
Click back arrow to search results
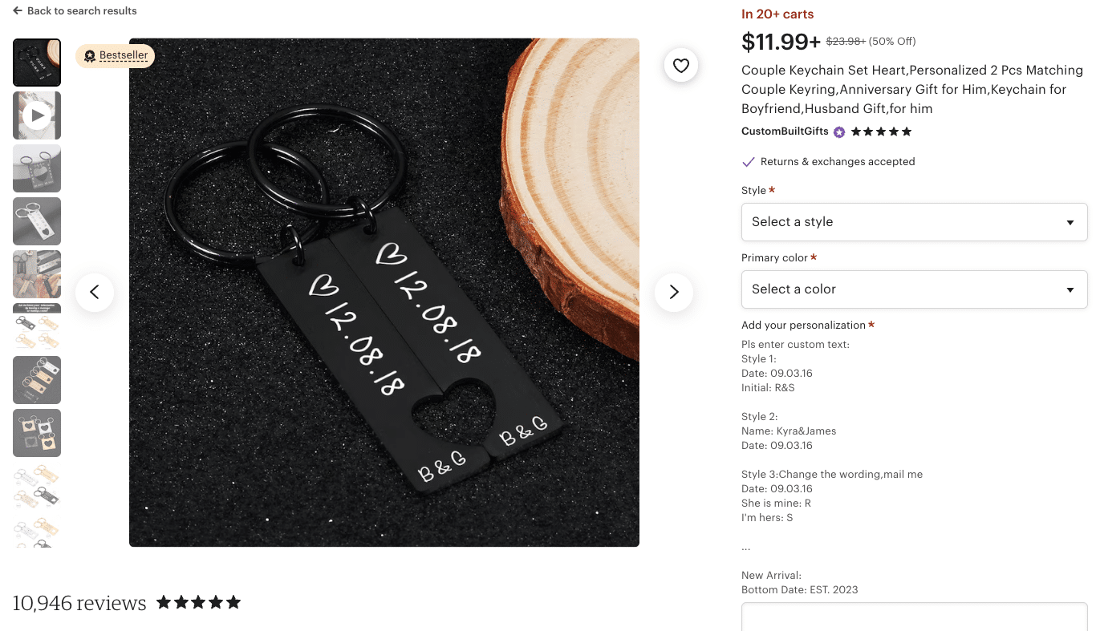pos(18,11)
